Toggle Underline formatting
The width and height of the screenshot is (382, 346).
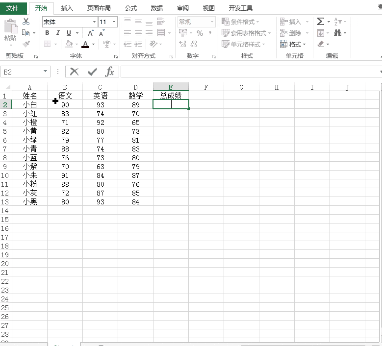(69, 33)
